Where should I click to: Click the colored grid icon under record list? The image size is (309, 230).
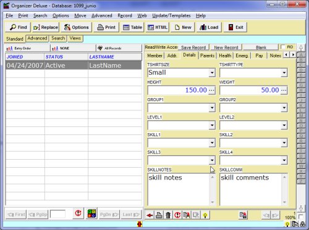click(x=91, y=213)
